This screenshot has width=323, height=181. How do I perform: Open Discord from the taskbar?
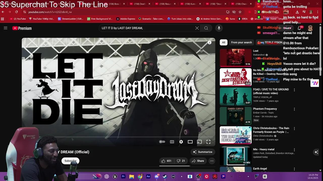pos(157,176)
